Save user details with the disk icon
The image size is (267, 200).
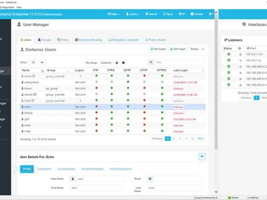[202, 157]
